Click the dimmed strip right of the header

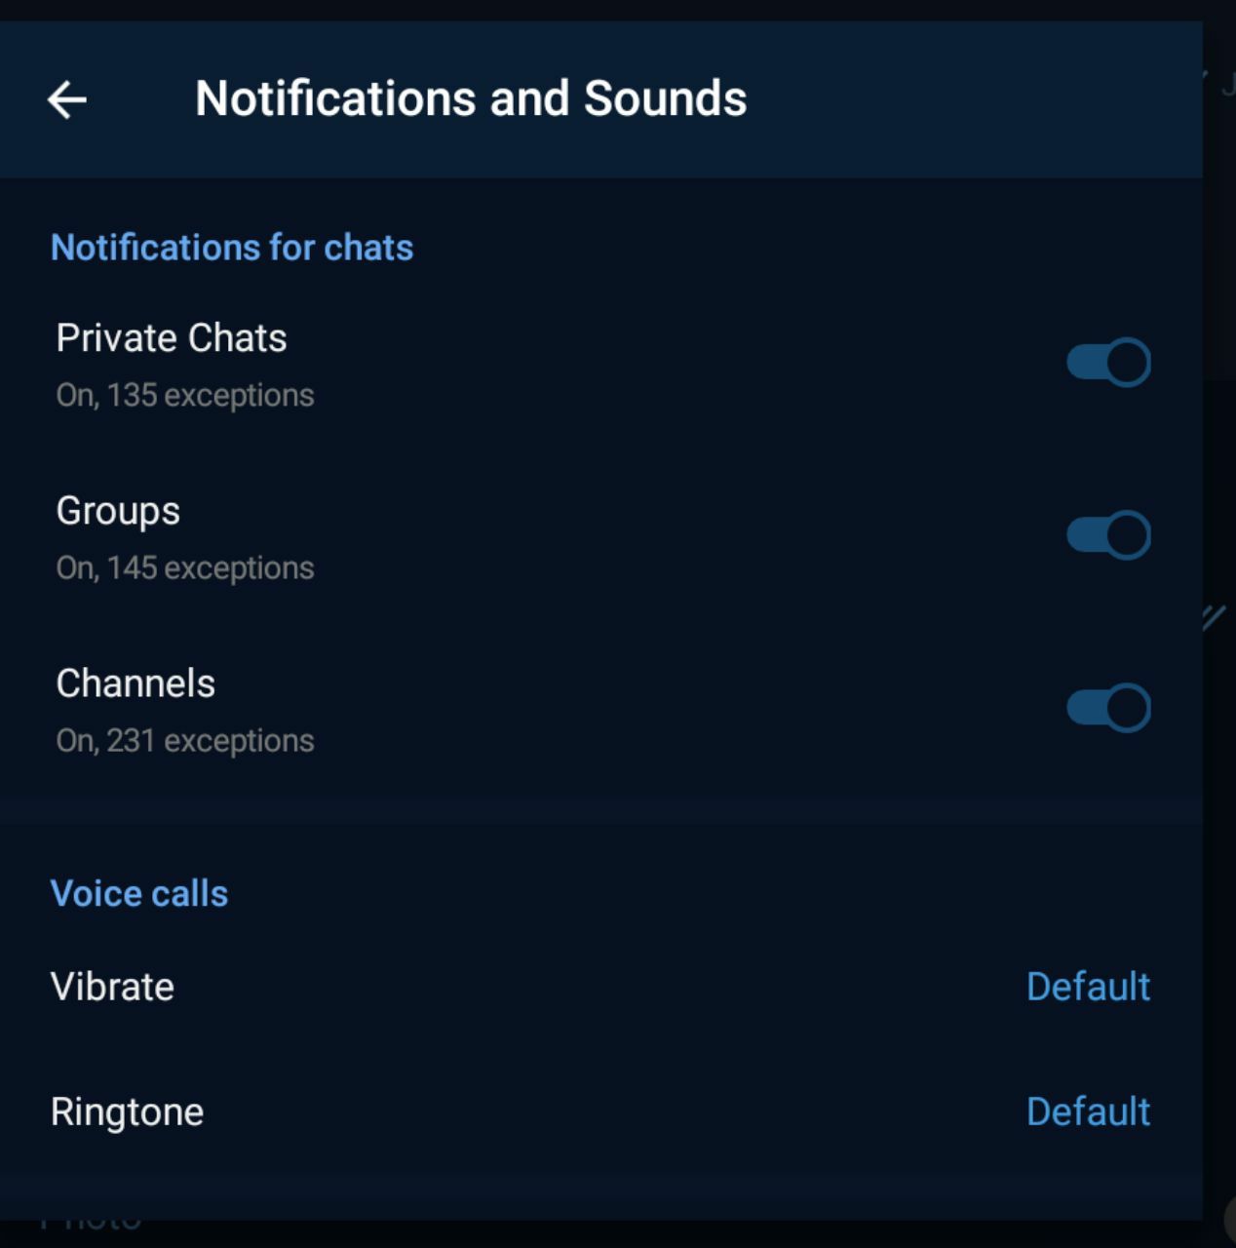pyautogui.click(x=1219, y=97)
